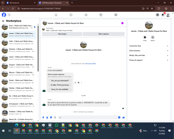React with the emoji smiley icon

click(x=75, y=83)
